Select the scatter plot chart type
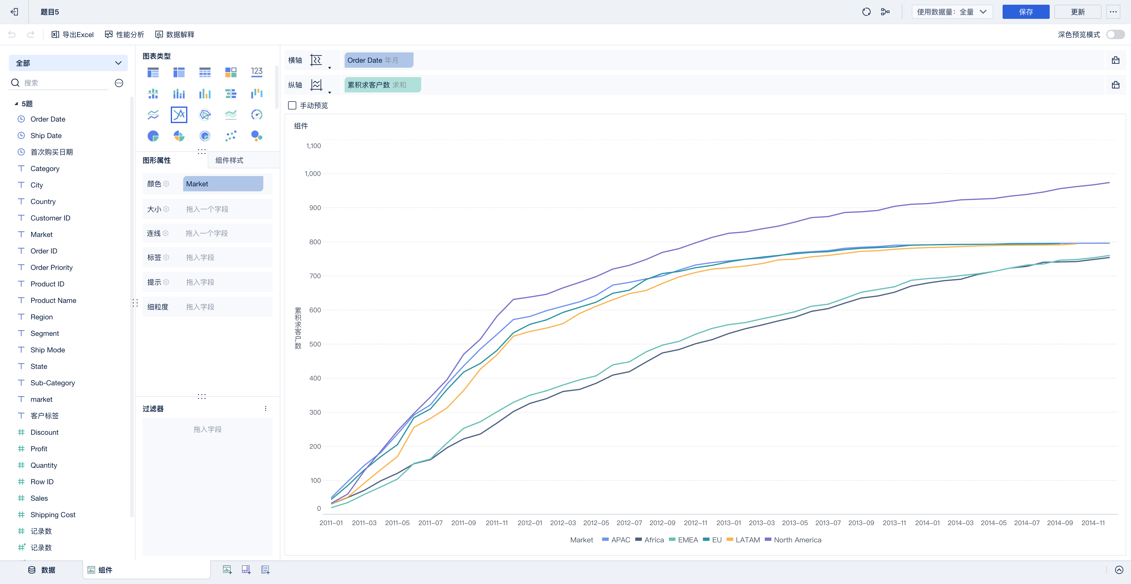Viewport: 1131px width, 584px height. pyautogui.click(x=231, y=136)
